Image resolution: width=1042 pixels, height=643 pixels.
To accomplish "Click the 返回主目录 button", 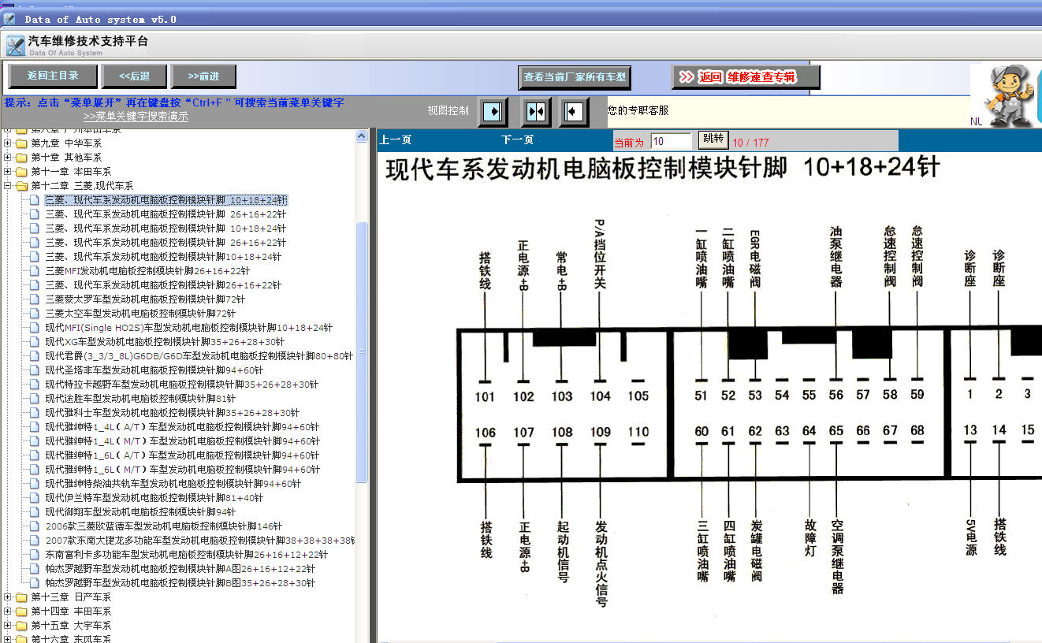I will [x=53, y=76].
